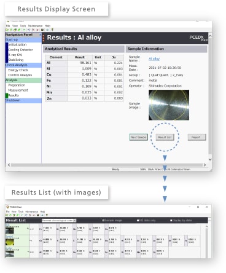Screen dimensions: 226x273
Task: Select Initialization in Navigation Panel
Action: 17,45
